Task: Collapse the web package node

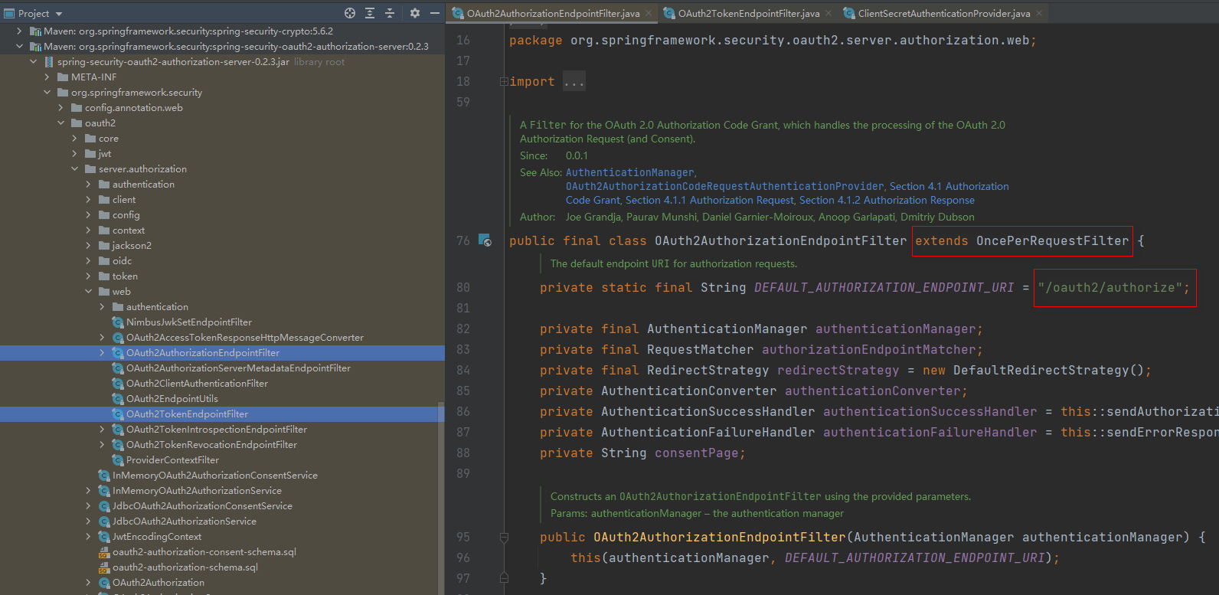Action: (88, 292)
